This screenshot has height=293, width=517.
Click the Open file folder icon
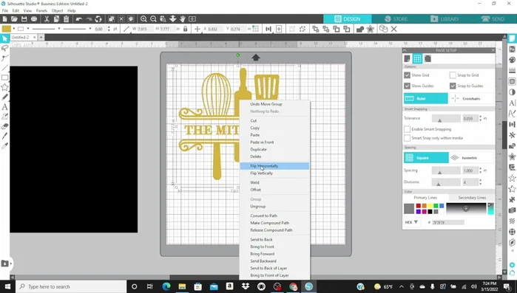tap(15, 18)
